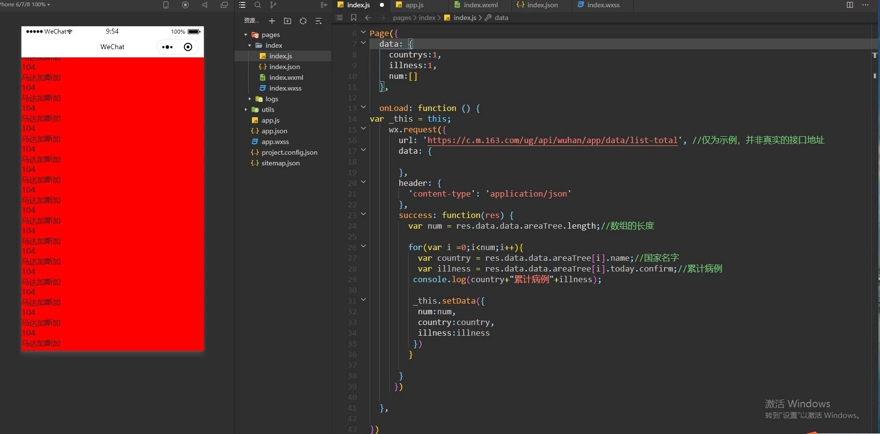880x434 pixels.
Task: Open app.json from the file tree
Action: (274, 131)
